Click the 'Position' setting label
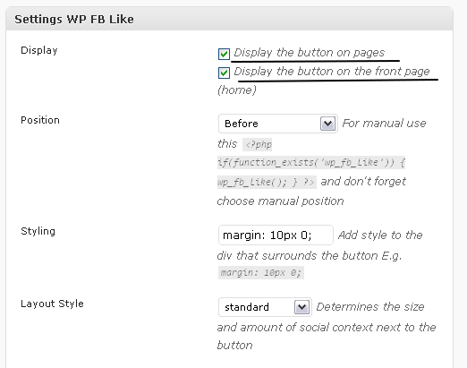Image resolution: width=467 pixels, height=368 pixels. [x=40, y=120]
